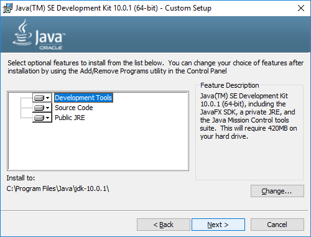Click the Development Tools drive icon
Image resolution: width=311 pixels, height=237 pixels.
tap(39, 98)
